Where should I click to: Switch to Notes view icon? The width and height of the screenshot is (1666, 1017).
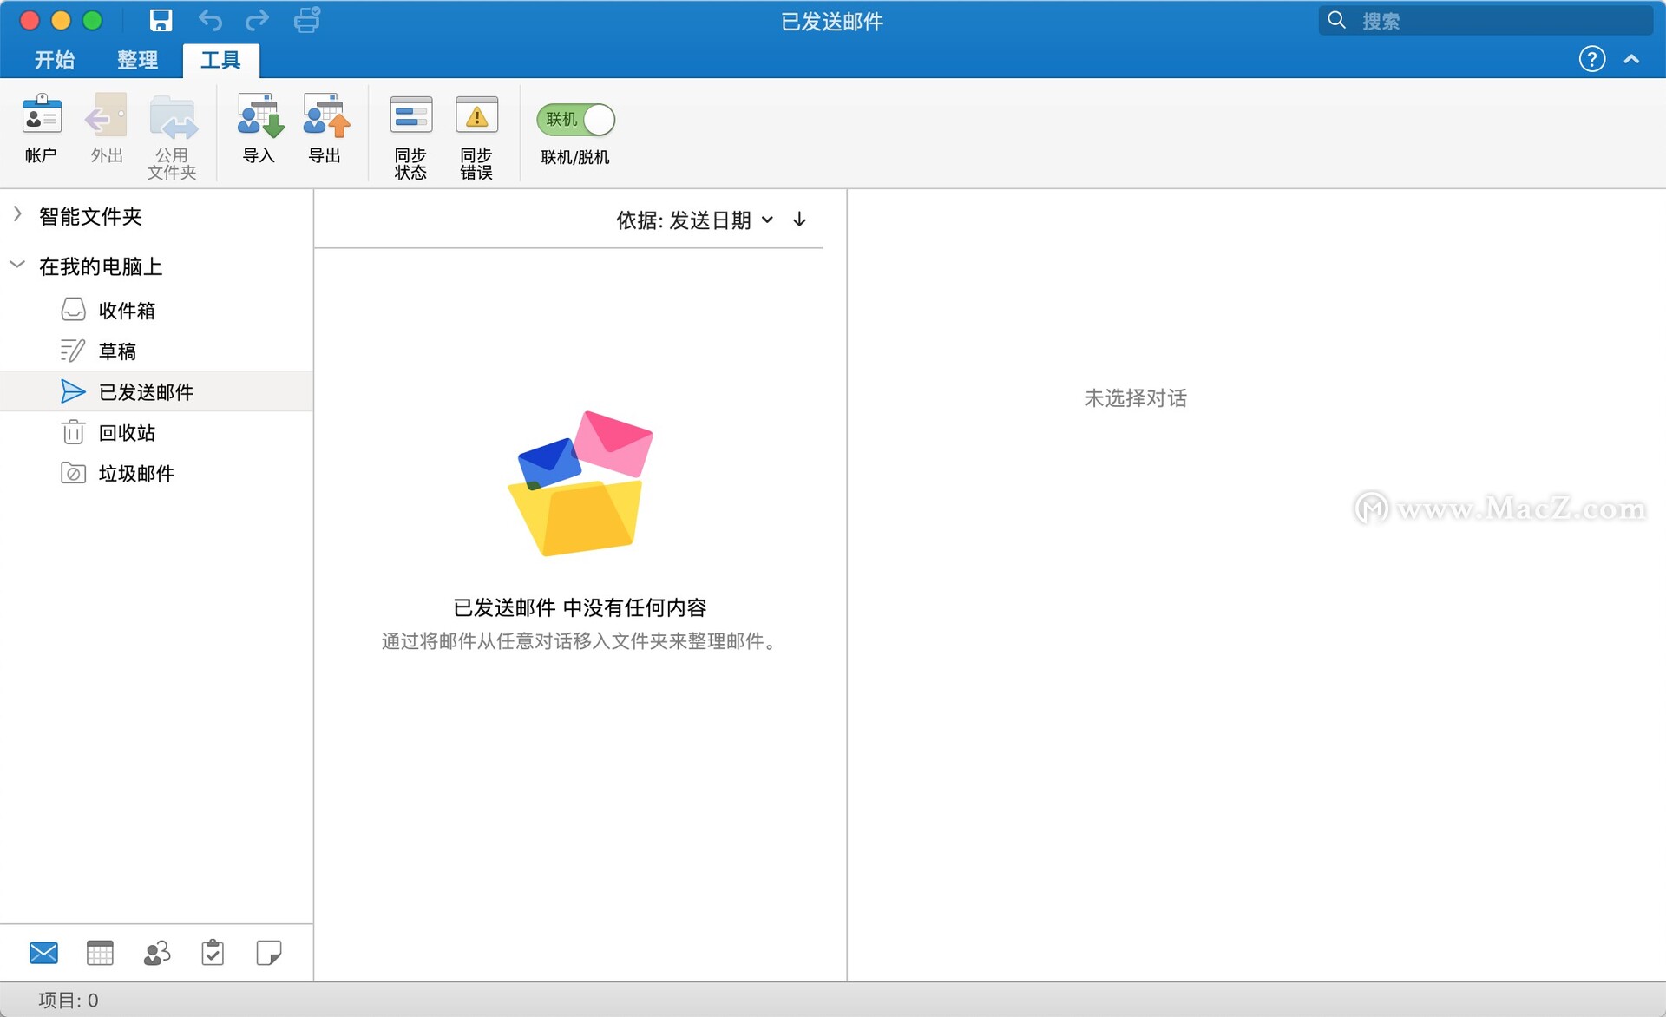click(269, 953)
